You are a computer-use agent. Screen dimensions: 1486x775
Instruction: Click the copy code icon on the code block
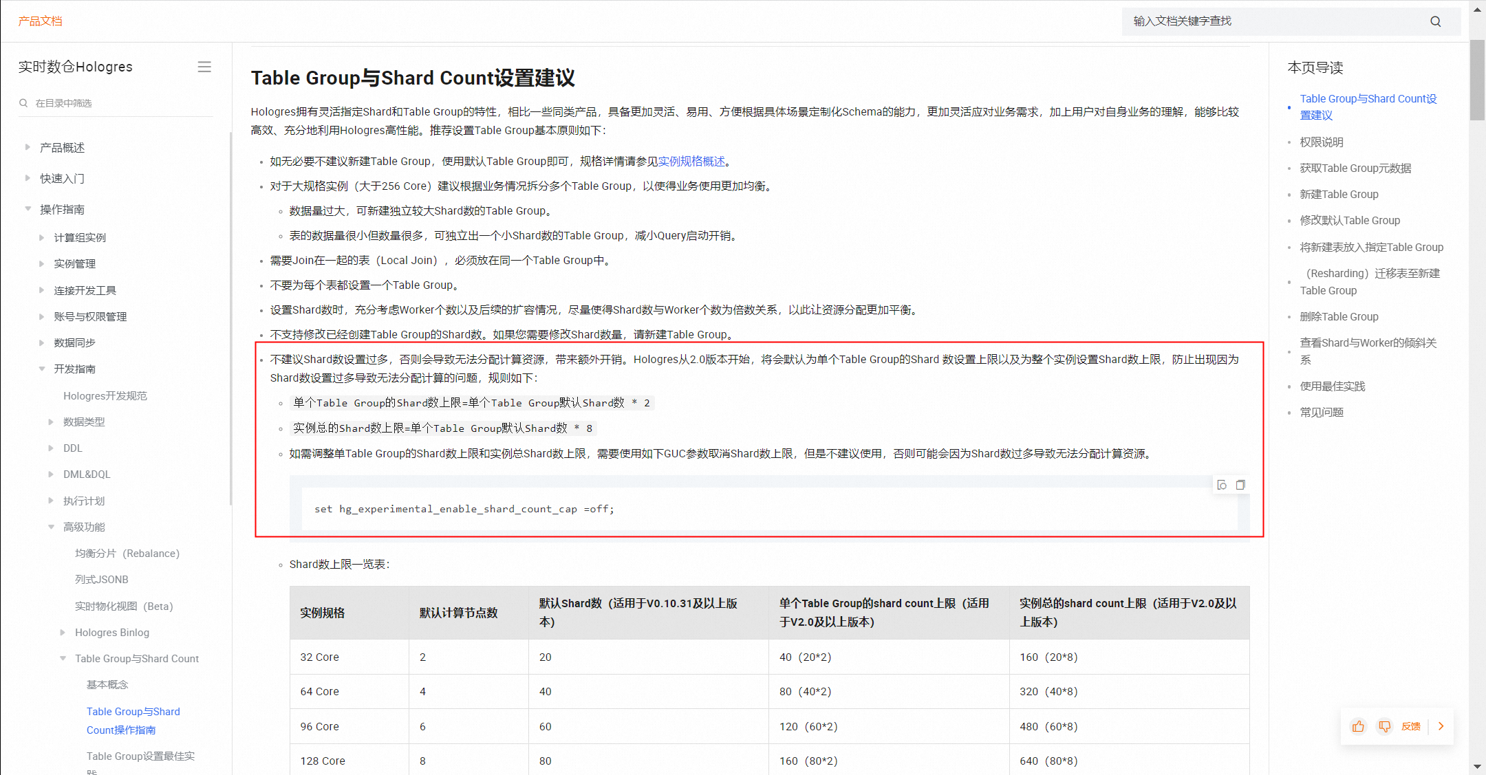pos(1240,485)
